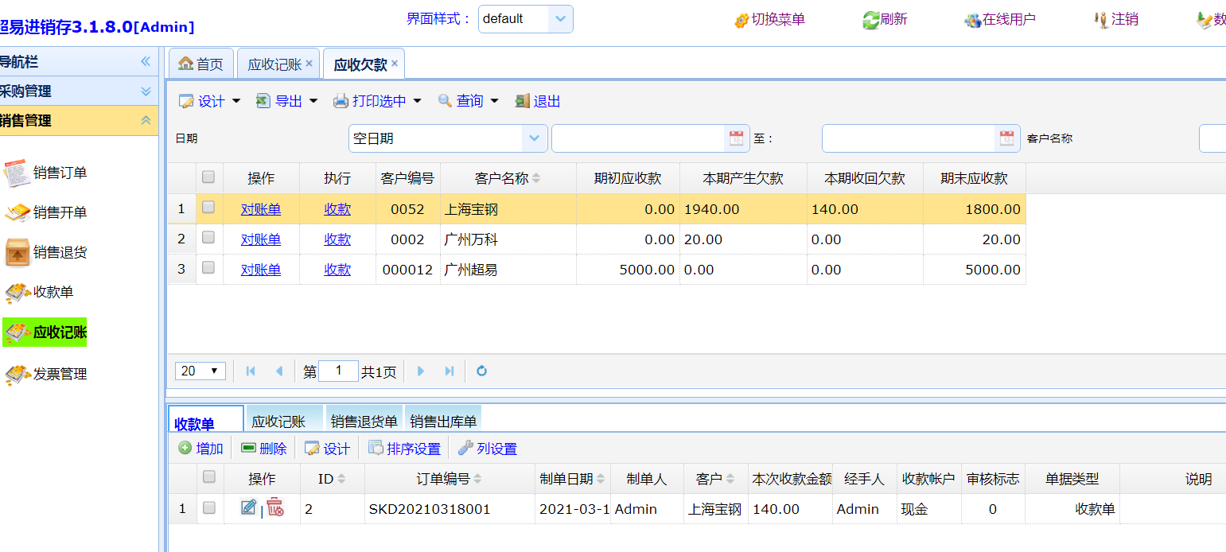Select the 销售出库单 bottom tab
Viewport: 1226px width, 552px height.
[442, 422]
